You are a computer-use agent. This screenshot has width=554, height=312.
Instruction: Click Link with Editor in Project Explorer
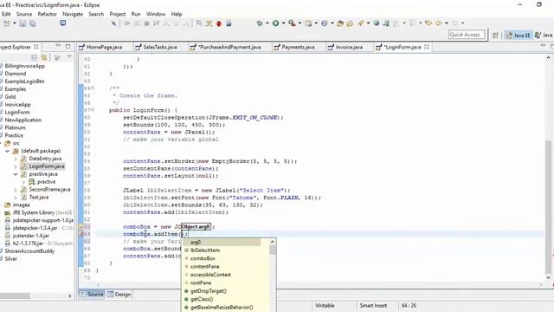[x=44, y=57]
